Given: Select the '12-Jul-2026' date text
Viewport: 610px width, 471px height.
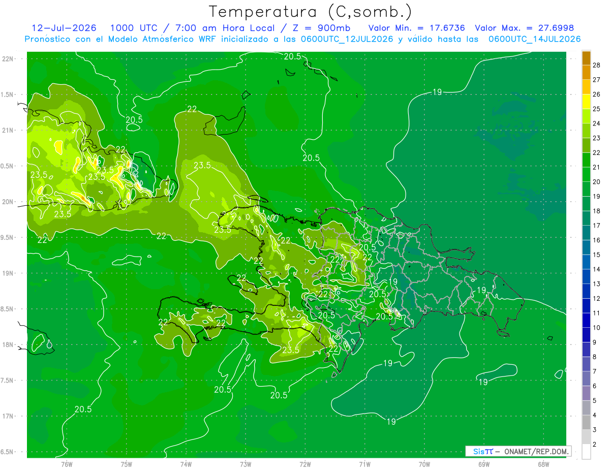Looking at the screenshot, I should [x=65, y=28].
